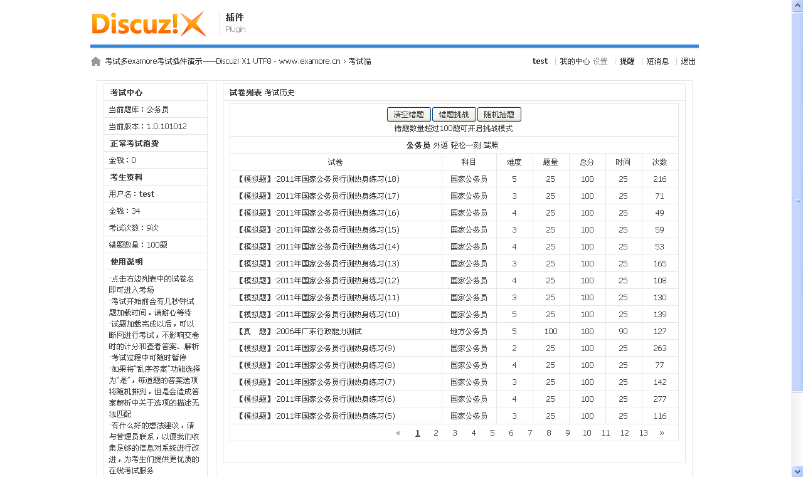This screenshot has height=477, width=803.
Task: Click 提醒 notifications
Action: (626, 61)
